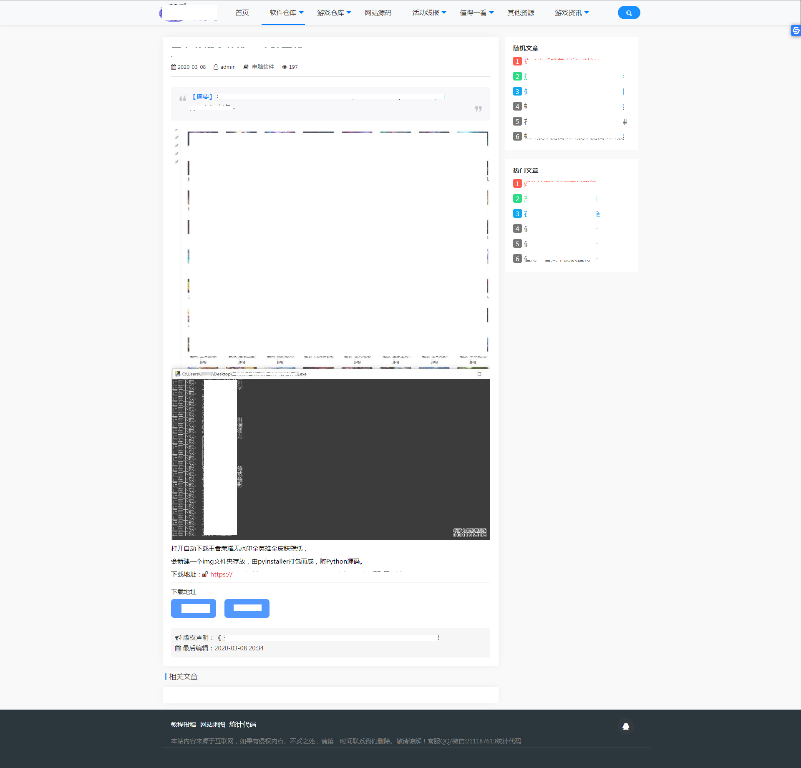The image size is (801, 768).
Task: Click the calendar icon beside 2020-03-08
Action: [x=174, y=67]
